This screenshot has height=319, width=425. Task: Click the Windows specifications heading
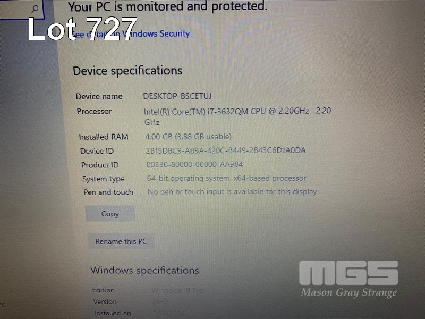tap(144, 271)
